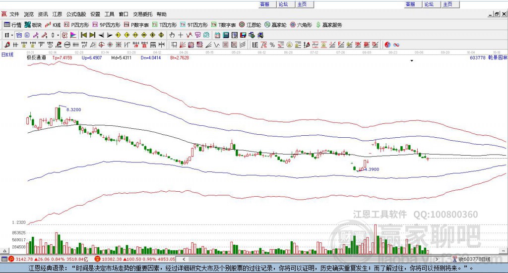Open the 江恩轮 Gann wheel
This screenshot has width=508, height=273.
coord(250,25)
